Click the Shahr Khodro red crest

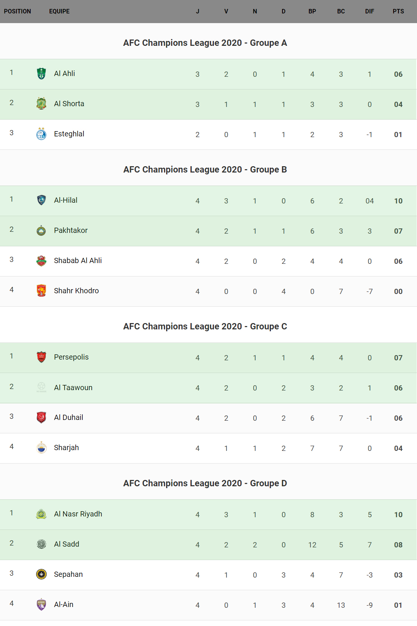[41, 291]
